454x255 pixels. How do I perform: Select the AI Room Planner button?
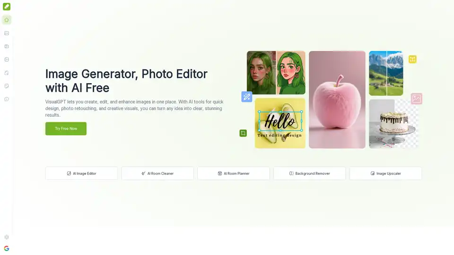click(x=233, y=173)
